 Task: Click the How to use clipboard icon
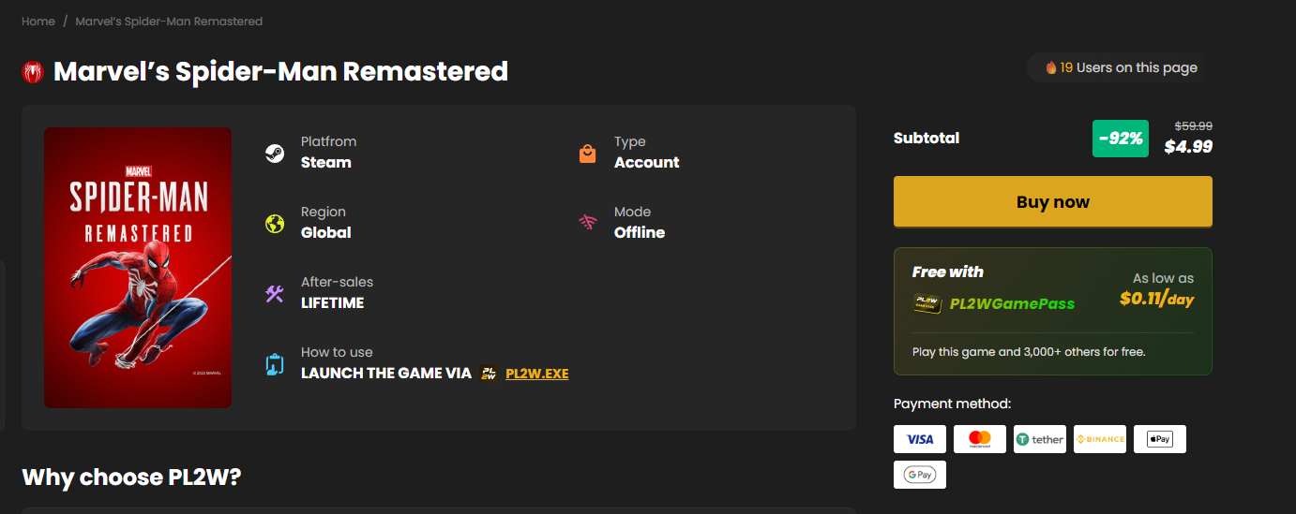[x=274, y=364]
